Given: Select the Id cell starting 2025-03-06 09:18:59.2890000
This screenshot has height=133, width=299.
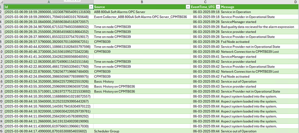Looking at the screenshot, I should pos(49,12).
